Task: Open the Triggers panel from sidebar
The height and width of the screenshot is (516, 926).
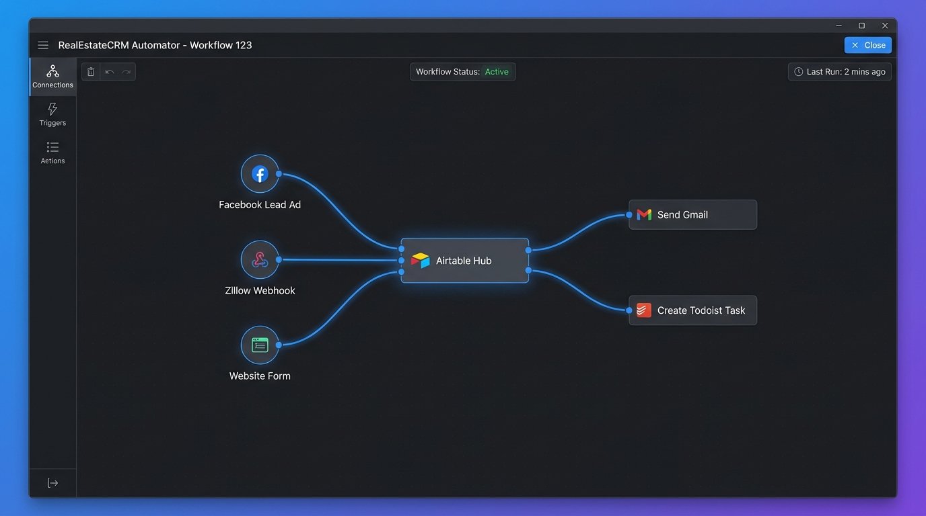Action: click(x=52, y=109)
